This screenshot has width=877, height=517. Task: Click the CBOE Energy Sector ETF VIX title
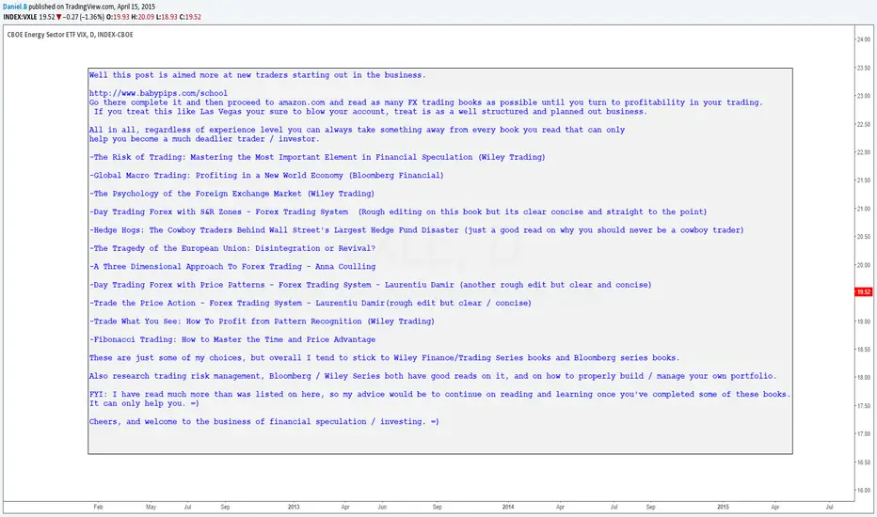pos(70,35)
